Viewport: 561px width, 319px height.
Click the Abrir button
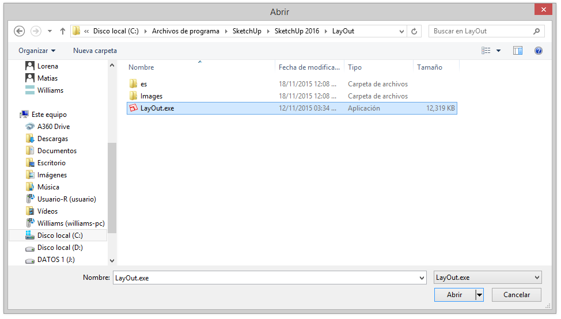(454, 295)
